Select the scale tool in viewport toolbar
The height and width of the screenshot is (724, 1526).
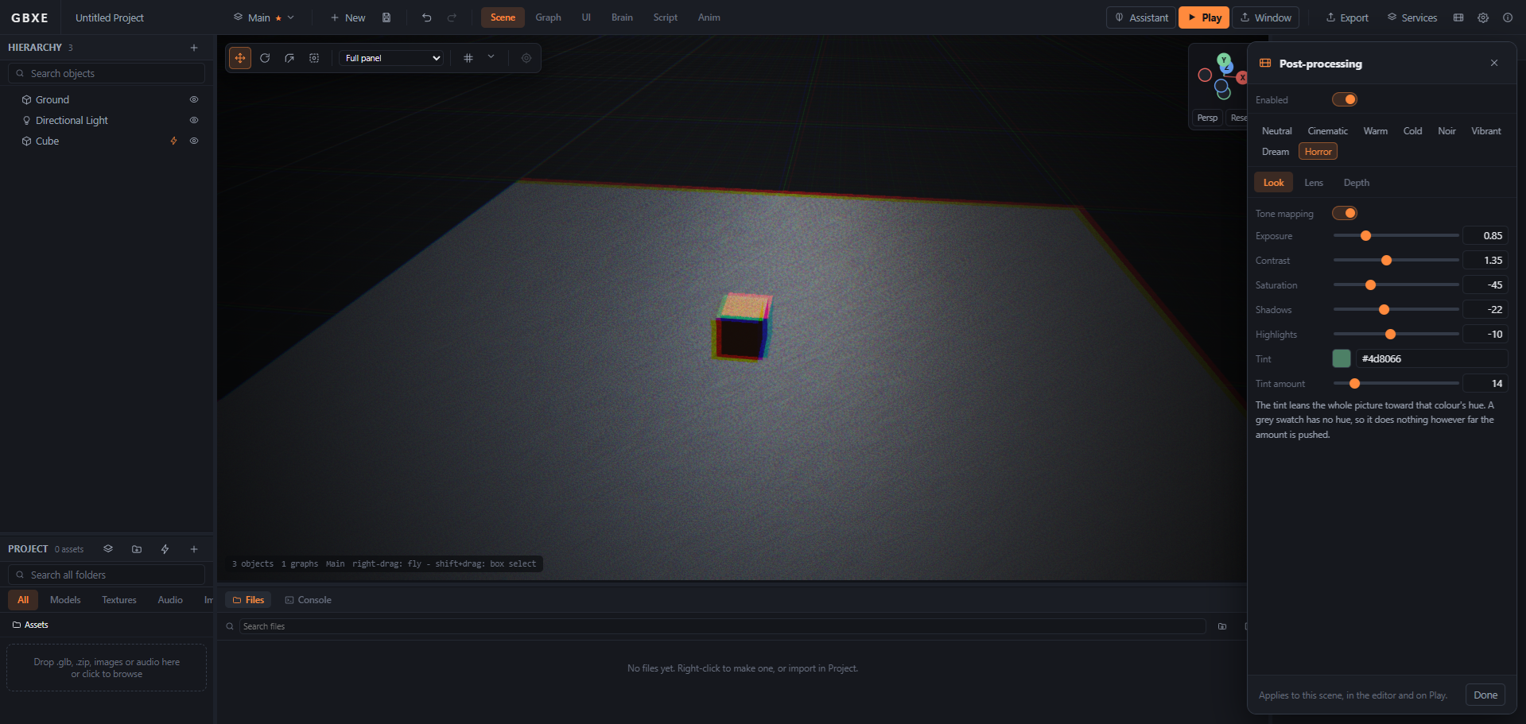pos(289,58)
